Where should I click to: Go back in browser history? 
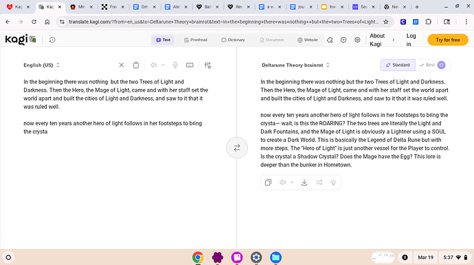(x=8, y=22)
